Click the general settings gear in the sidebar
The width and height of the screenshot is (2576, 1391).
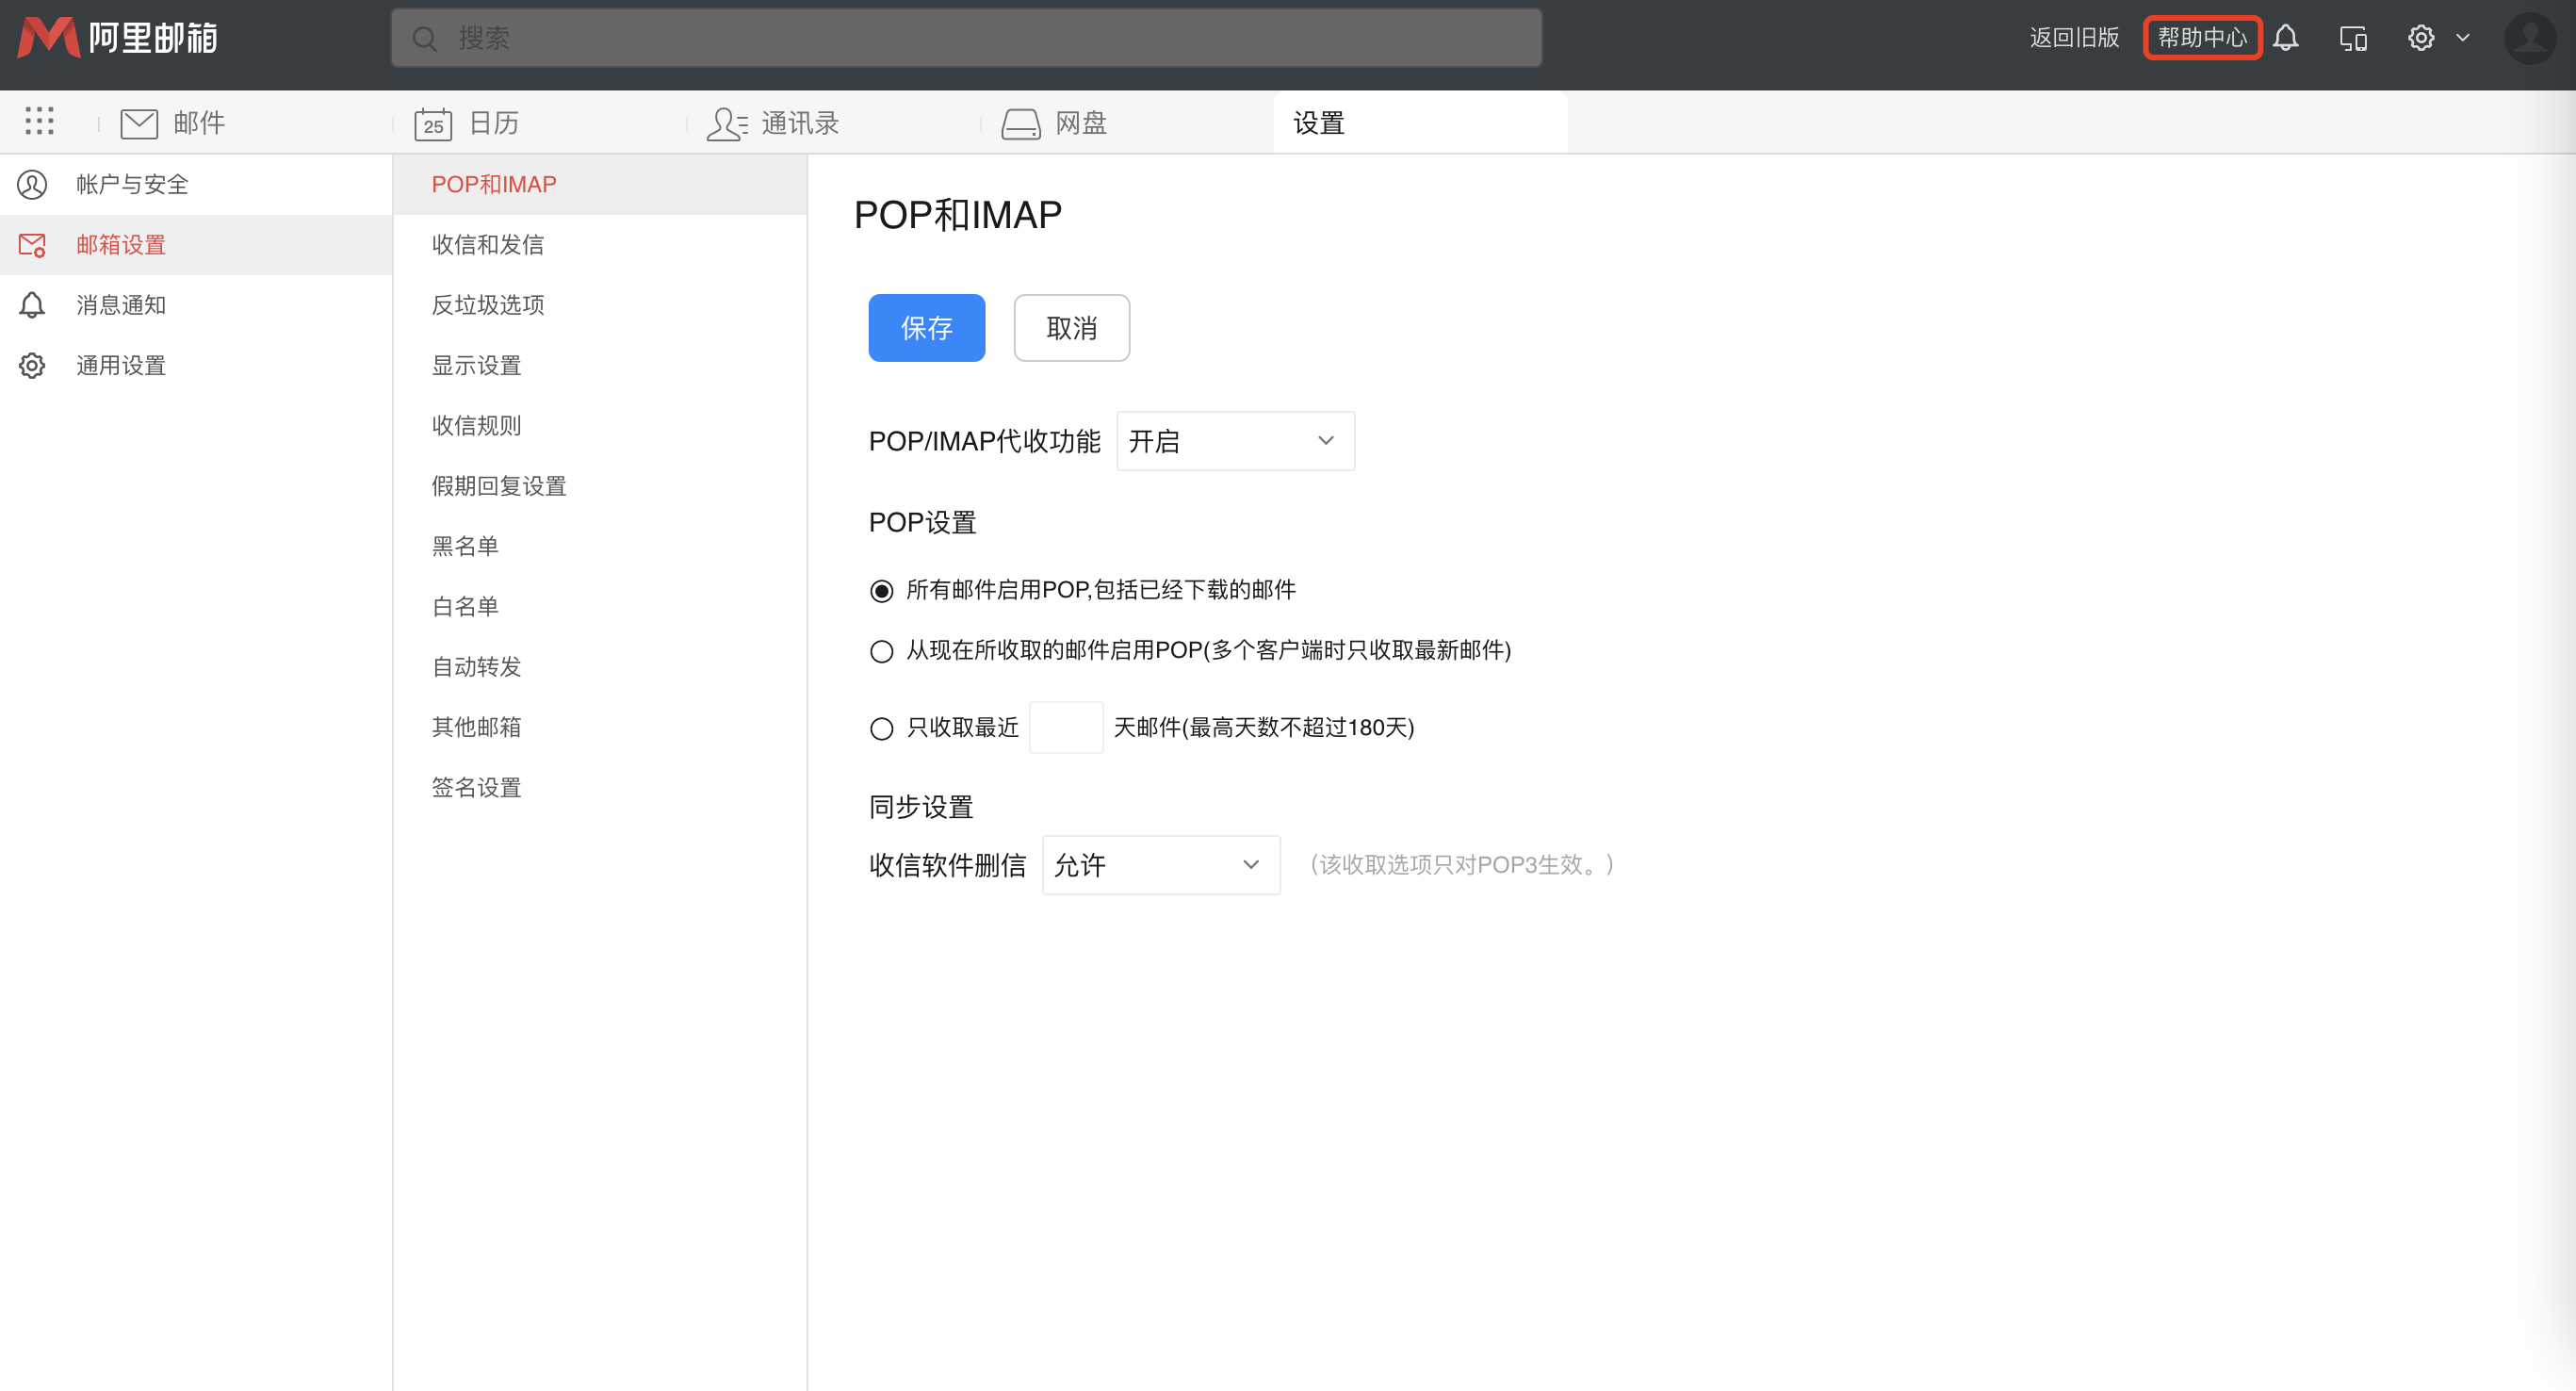(32, 366)
